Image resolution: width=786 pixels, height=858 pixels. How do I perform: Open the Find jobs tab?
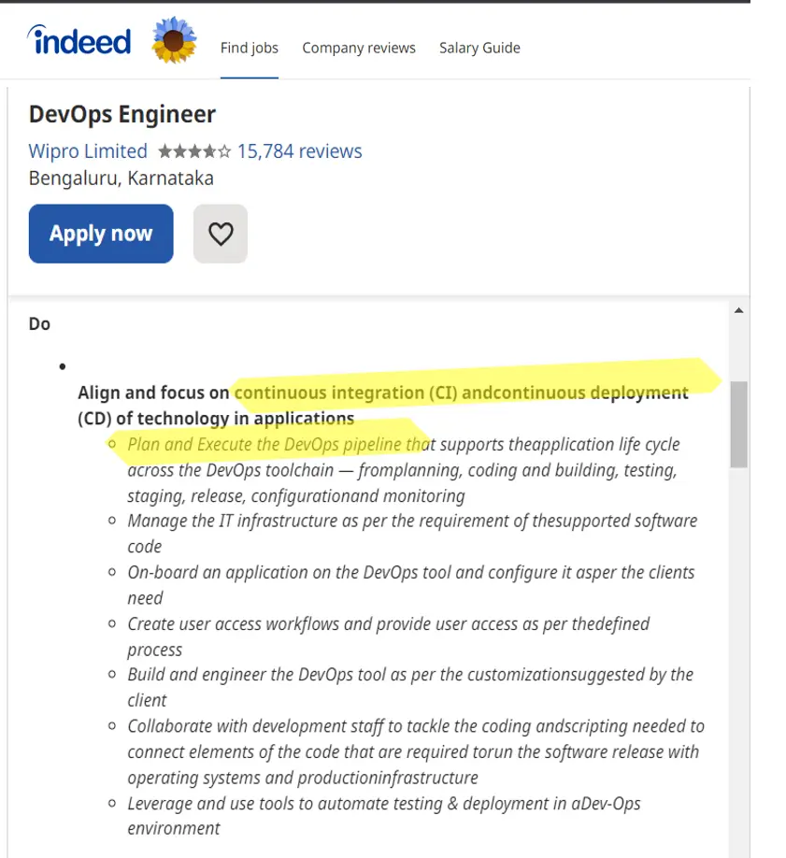coord(250,48)
